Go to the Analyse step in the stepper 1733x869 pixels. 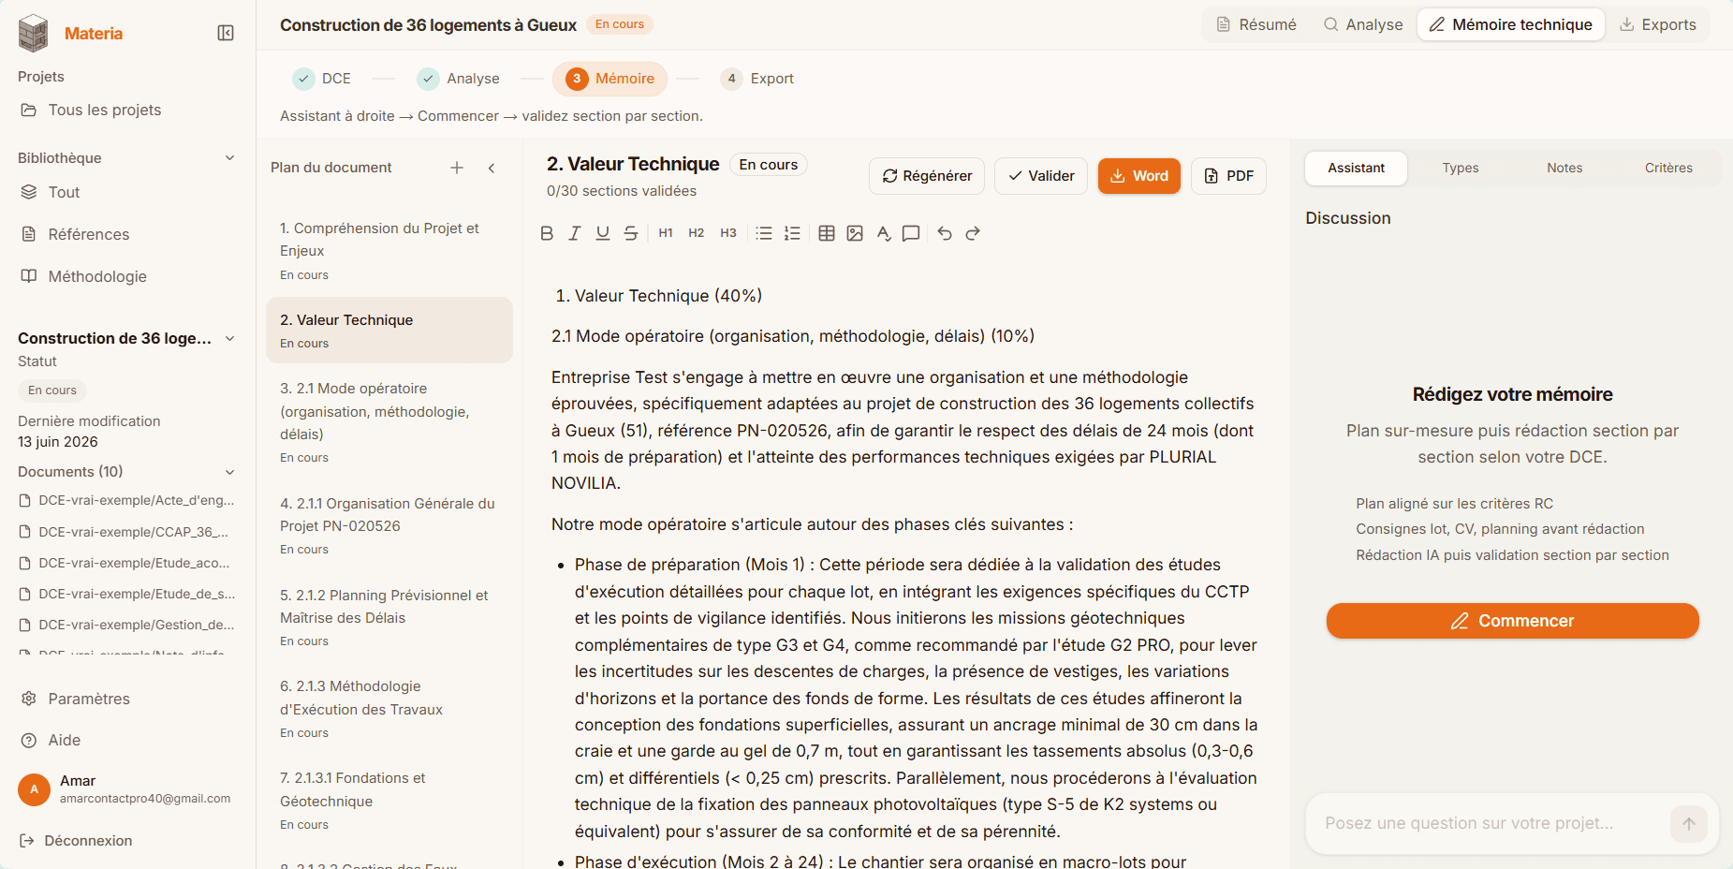tap(459, 79)
